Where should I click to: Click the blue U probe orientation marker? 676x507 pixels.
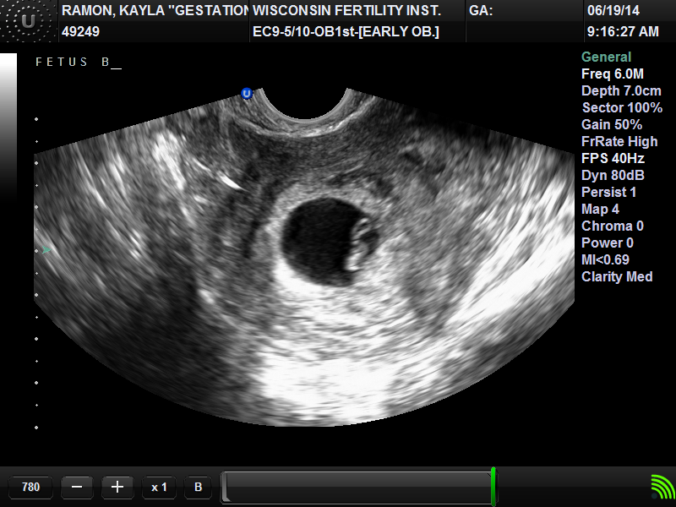click(247, 94)
